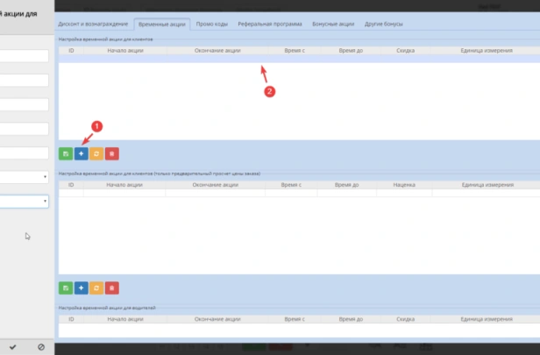Add row with plus under preliminary price table

pyautogui.click(x=81, y=288)
